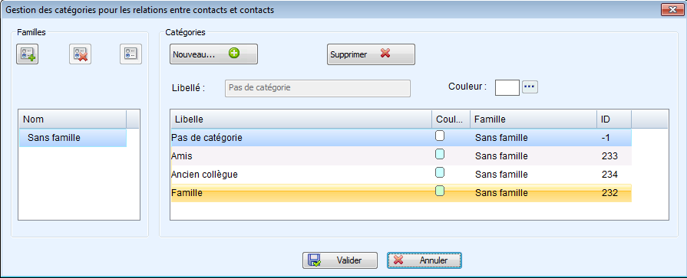Click the green color box of Famille row
687x278 pixels.
440,191
